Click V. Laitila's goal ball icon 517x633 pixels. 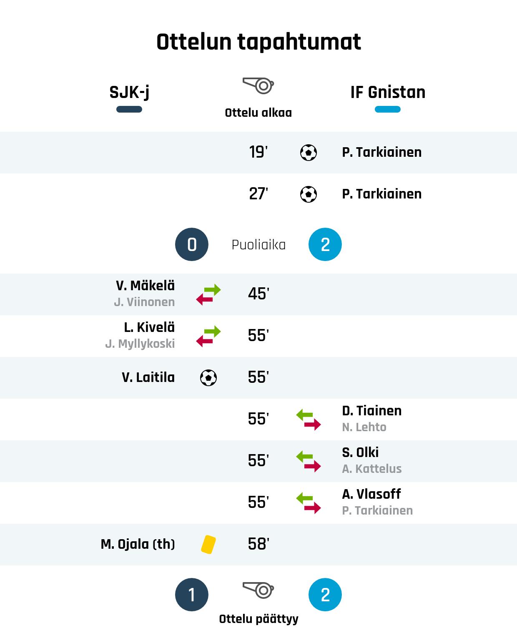tap(208, 378)
